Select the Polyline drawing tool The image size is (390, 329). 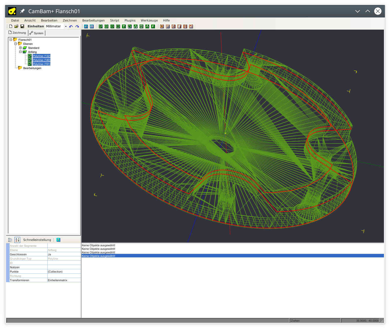click(x=101, y=26)
